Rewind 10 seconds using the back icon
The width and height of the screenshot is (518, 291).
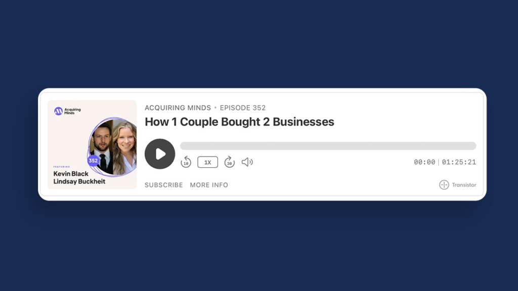(186, 162)
